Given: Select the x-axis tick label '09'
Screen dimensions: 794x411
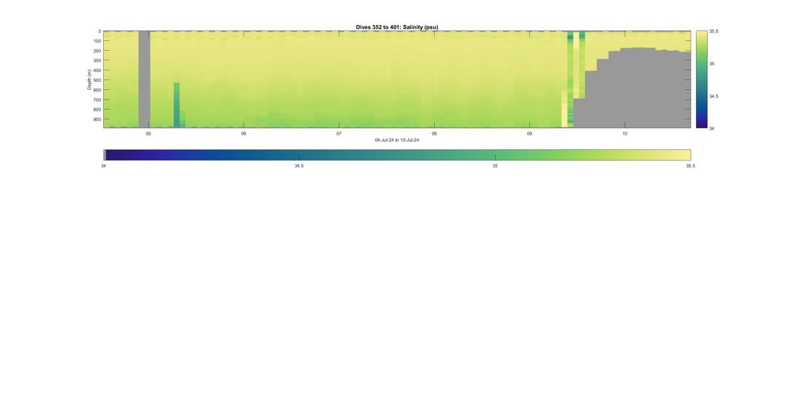Looking at the screenshot, I should click(x=529, y=133).
